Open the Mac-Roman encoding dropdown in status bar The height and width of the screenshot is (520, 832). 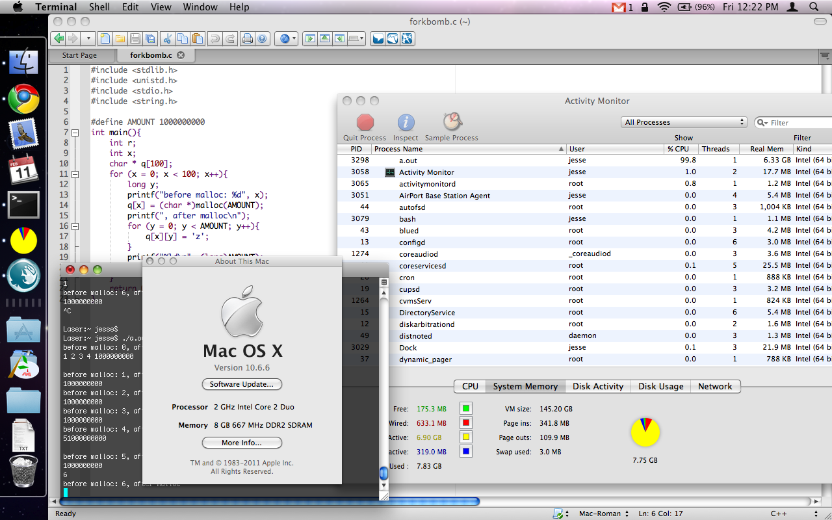[x=604, y=513]
